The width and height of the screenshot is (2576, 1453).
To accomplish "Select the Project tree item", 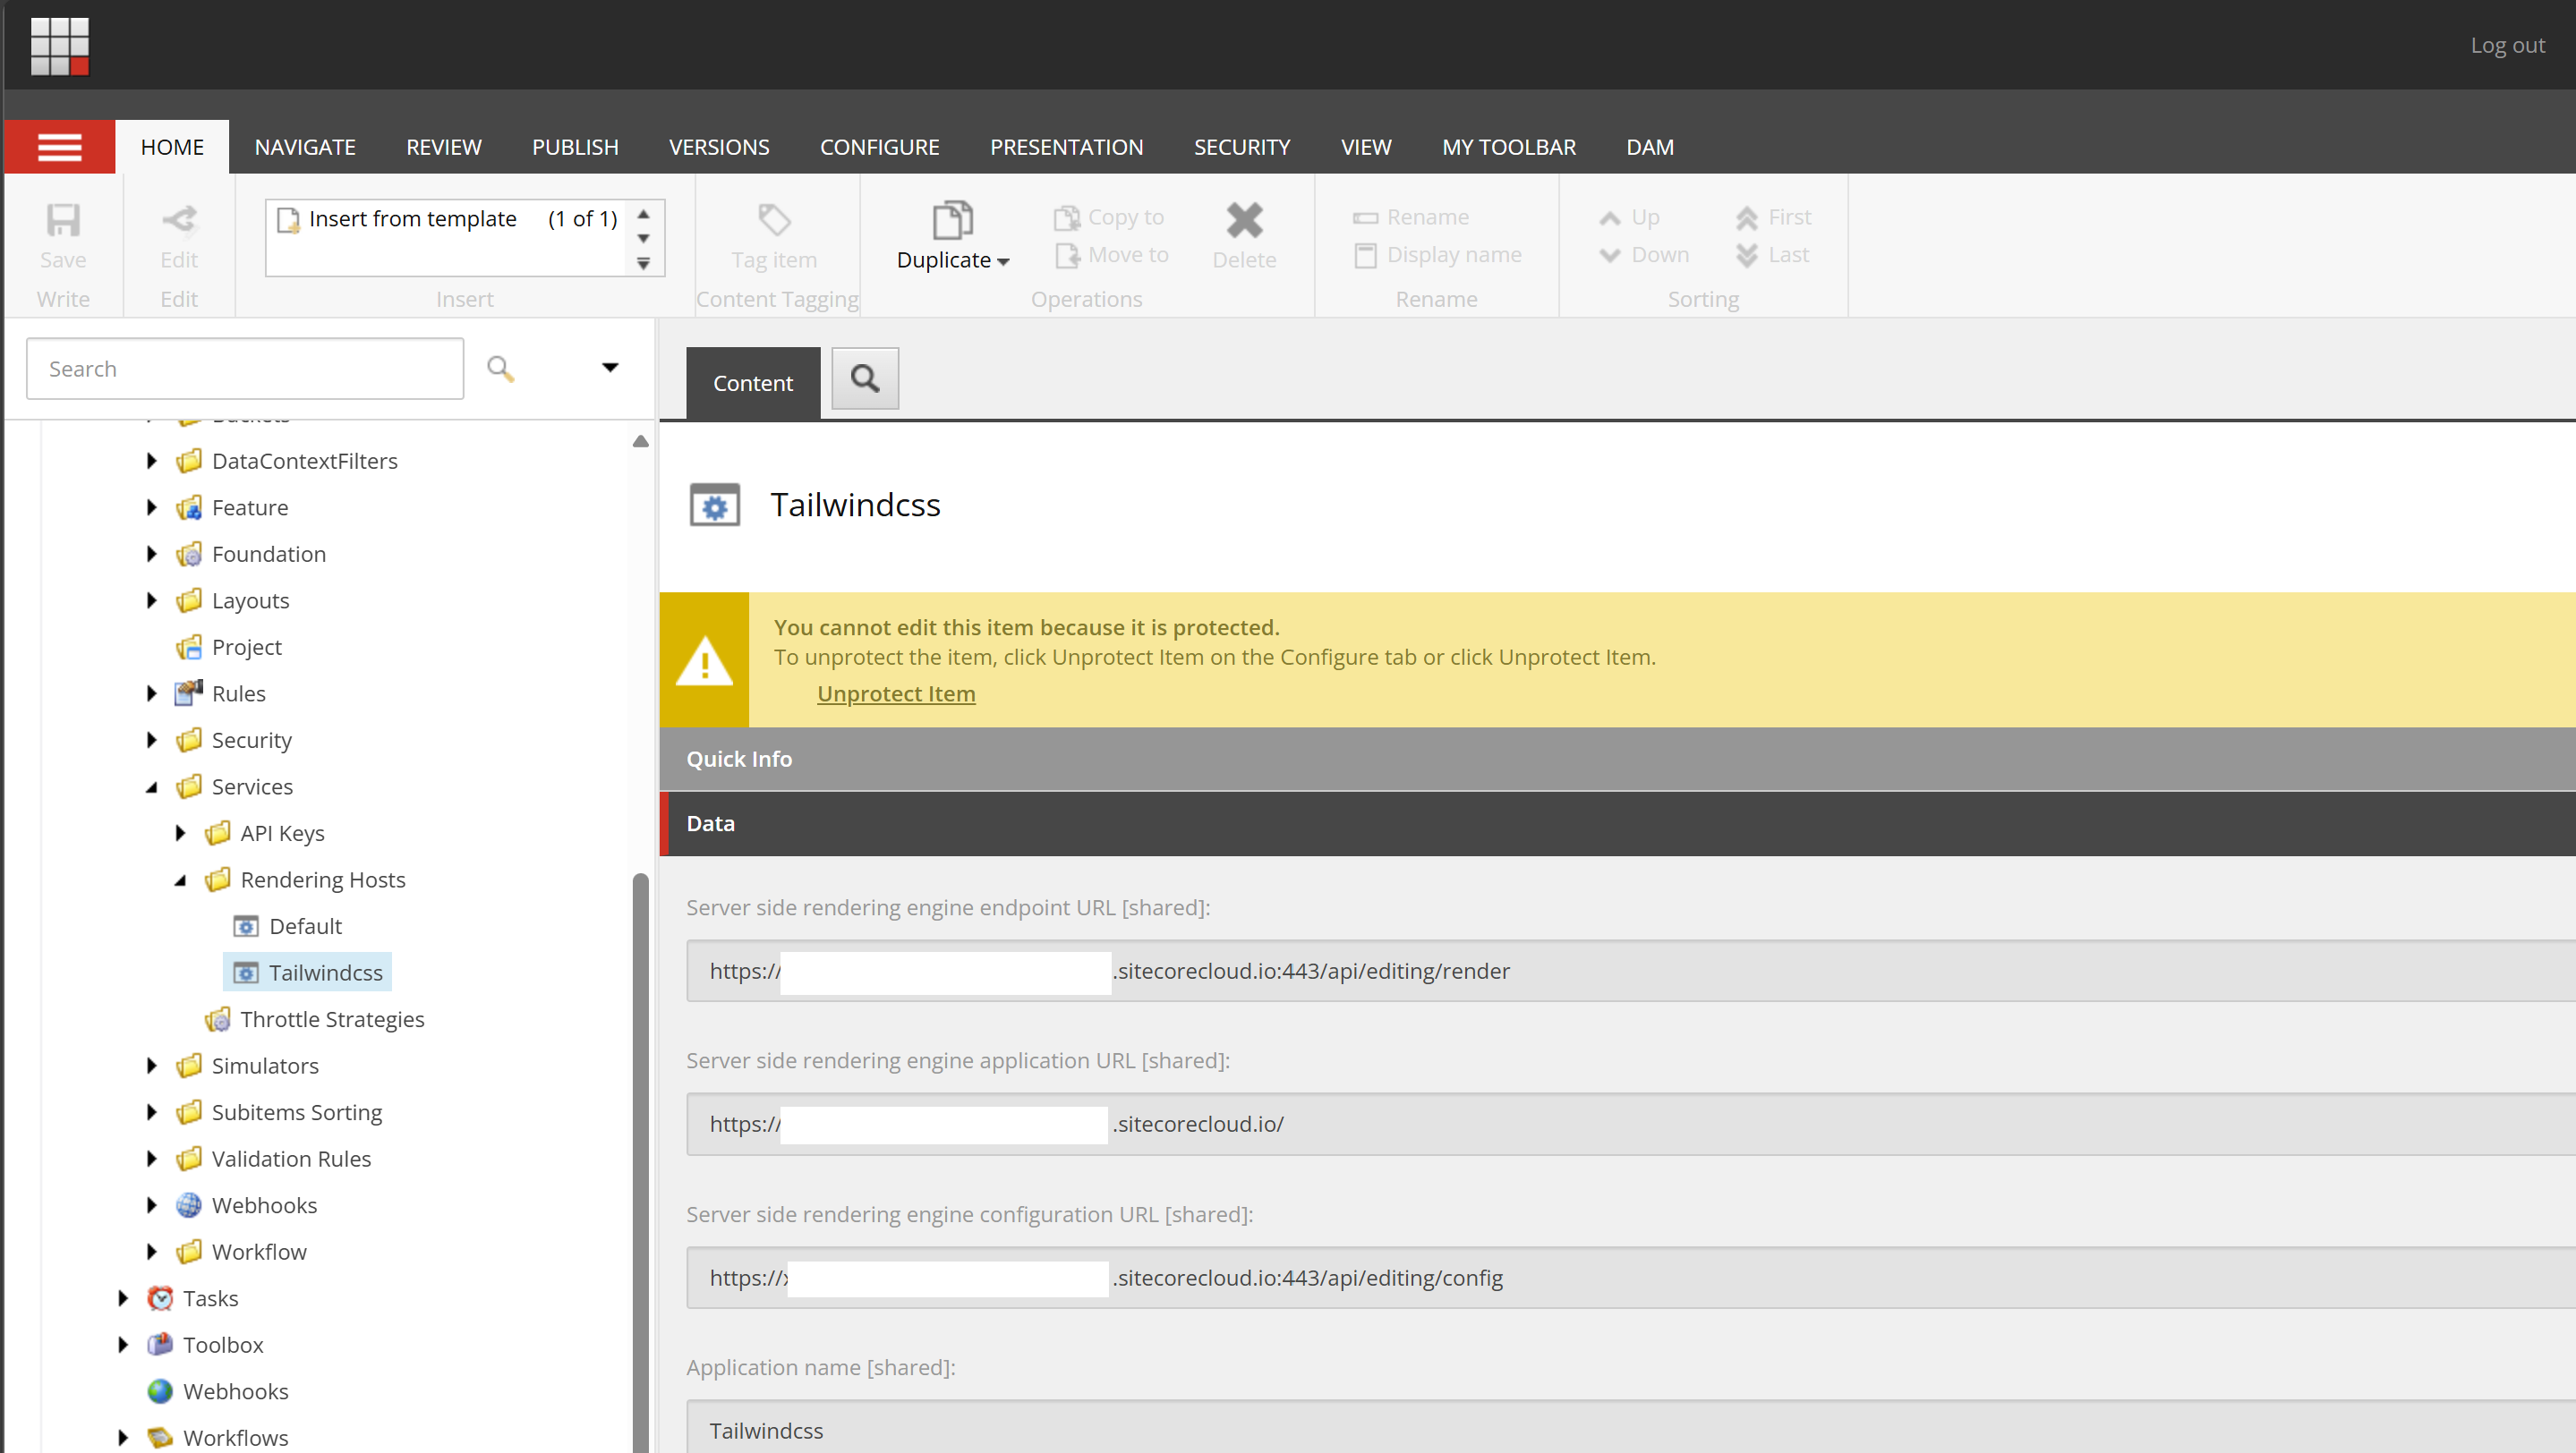I will coord(246,648).
